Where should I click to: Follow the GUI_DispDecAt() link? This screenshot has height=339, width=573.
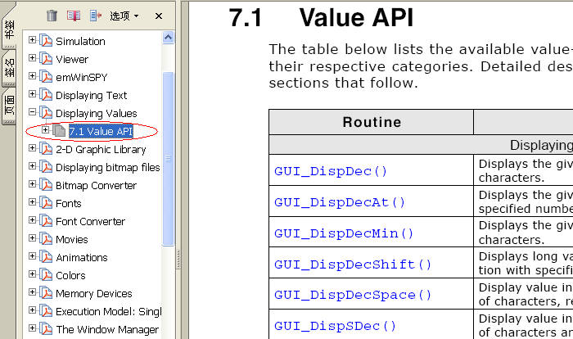340,202
